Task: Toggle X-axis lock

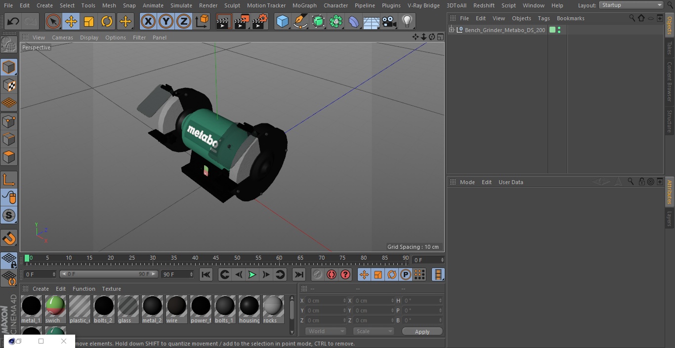Action: 148,22
